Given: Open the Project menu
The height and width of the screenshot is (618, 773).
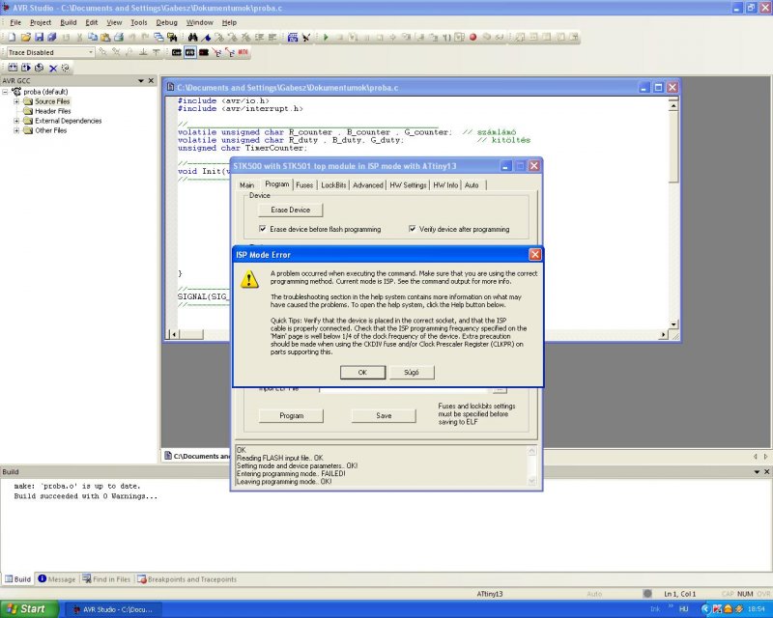Looking at the screenshot, I should (x=41, y=22).
